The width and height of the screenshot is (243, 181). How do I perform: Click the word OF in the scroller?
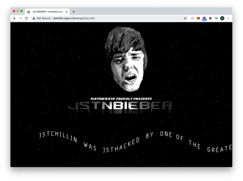tap(180, 138)
